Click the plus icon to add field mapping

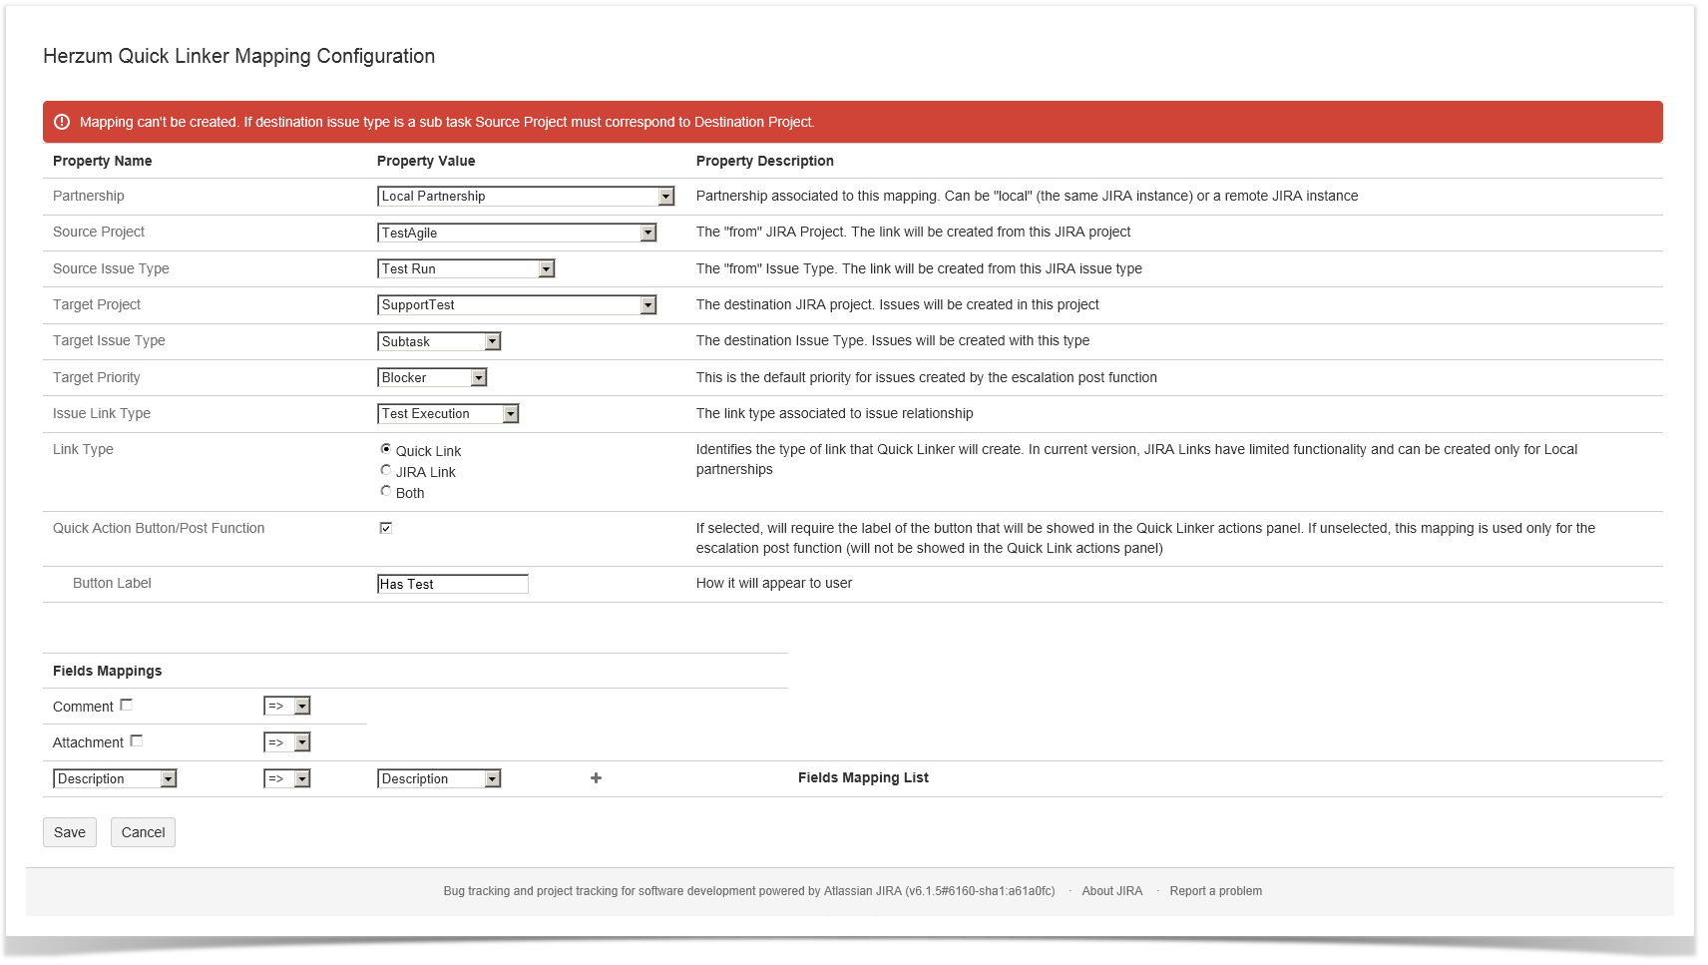pyautogui.click(x=596, y=778)
